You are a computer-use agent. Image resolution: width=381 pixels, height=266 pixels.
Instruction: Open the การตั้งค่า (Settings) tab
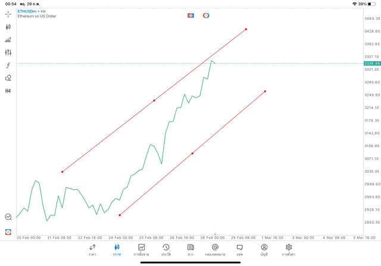point(289,250)
